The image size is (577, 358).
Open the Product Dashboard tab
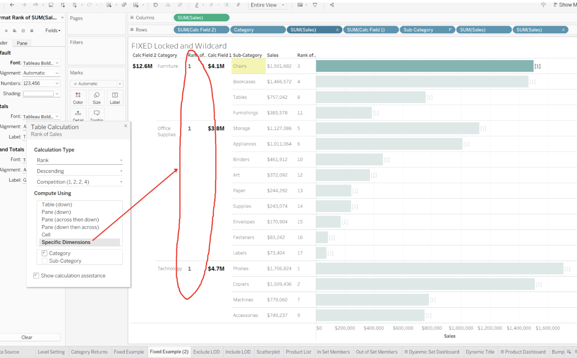pos(523,352)
